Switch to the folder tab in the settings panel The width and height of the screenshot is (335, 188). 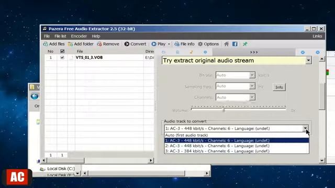tap(164, 52)
